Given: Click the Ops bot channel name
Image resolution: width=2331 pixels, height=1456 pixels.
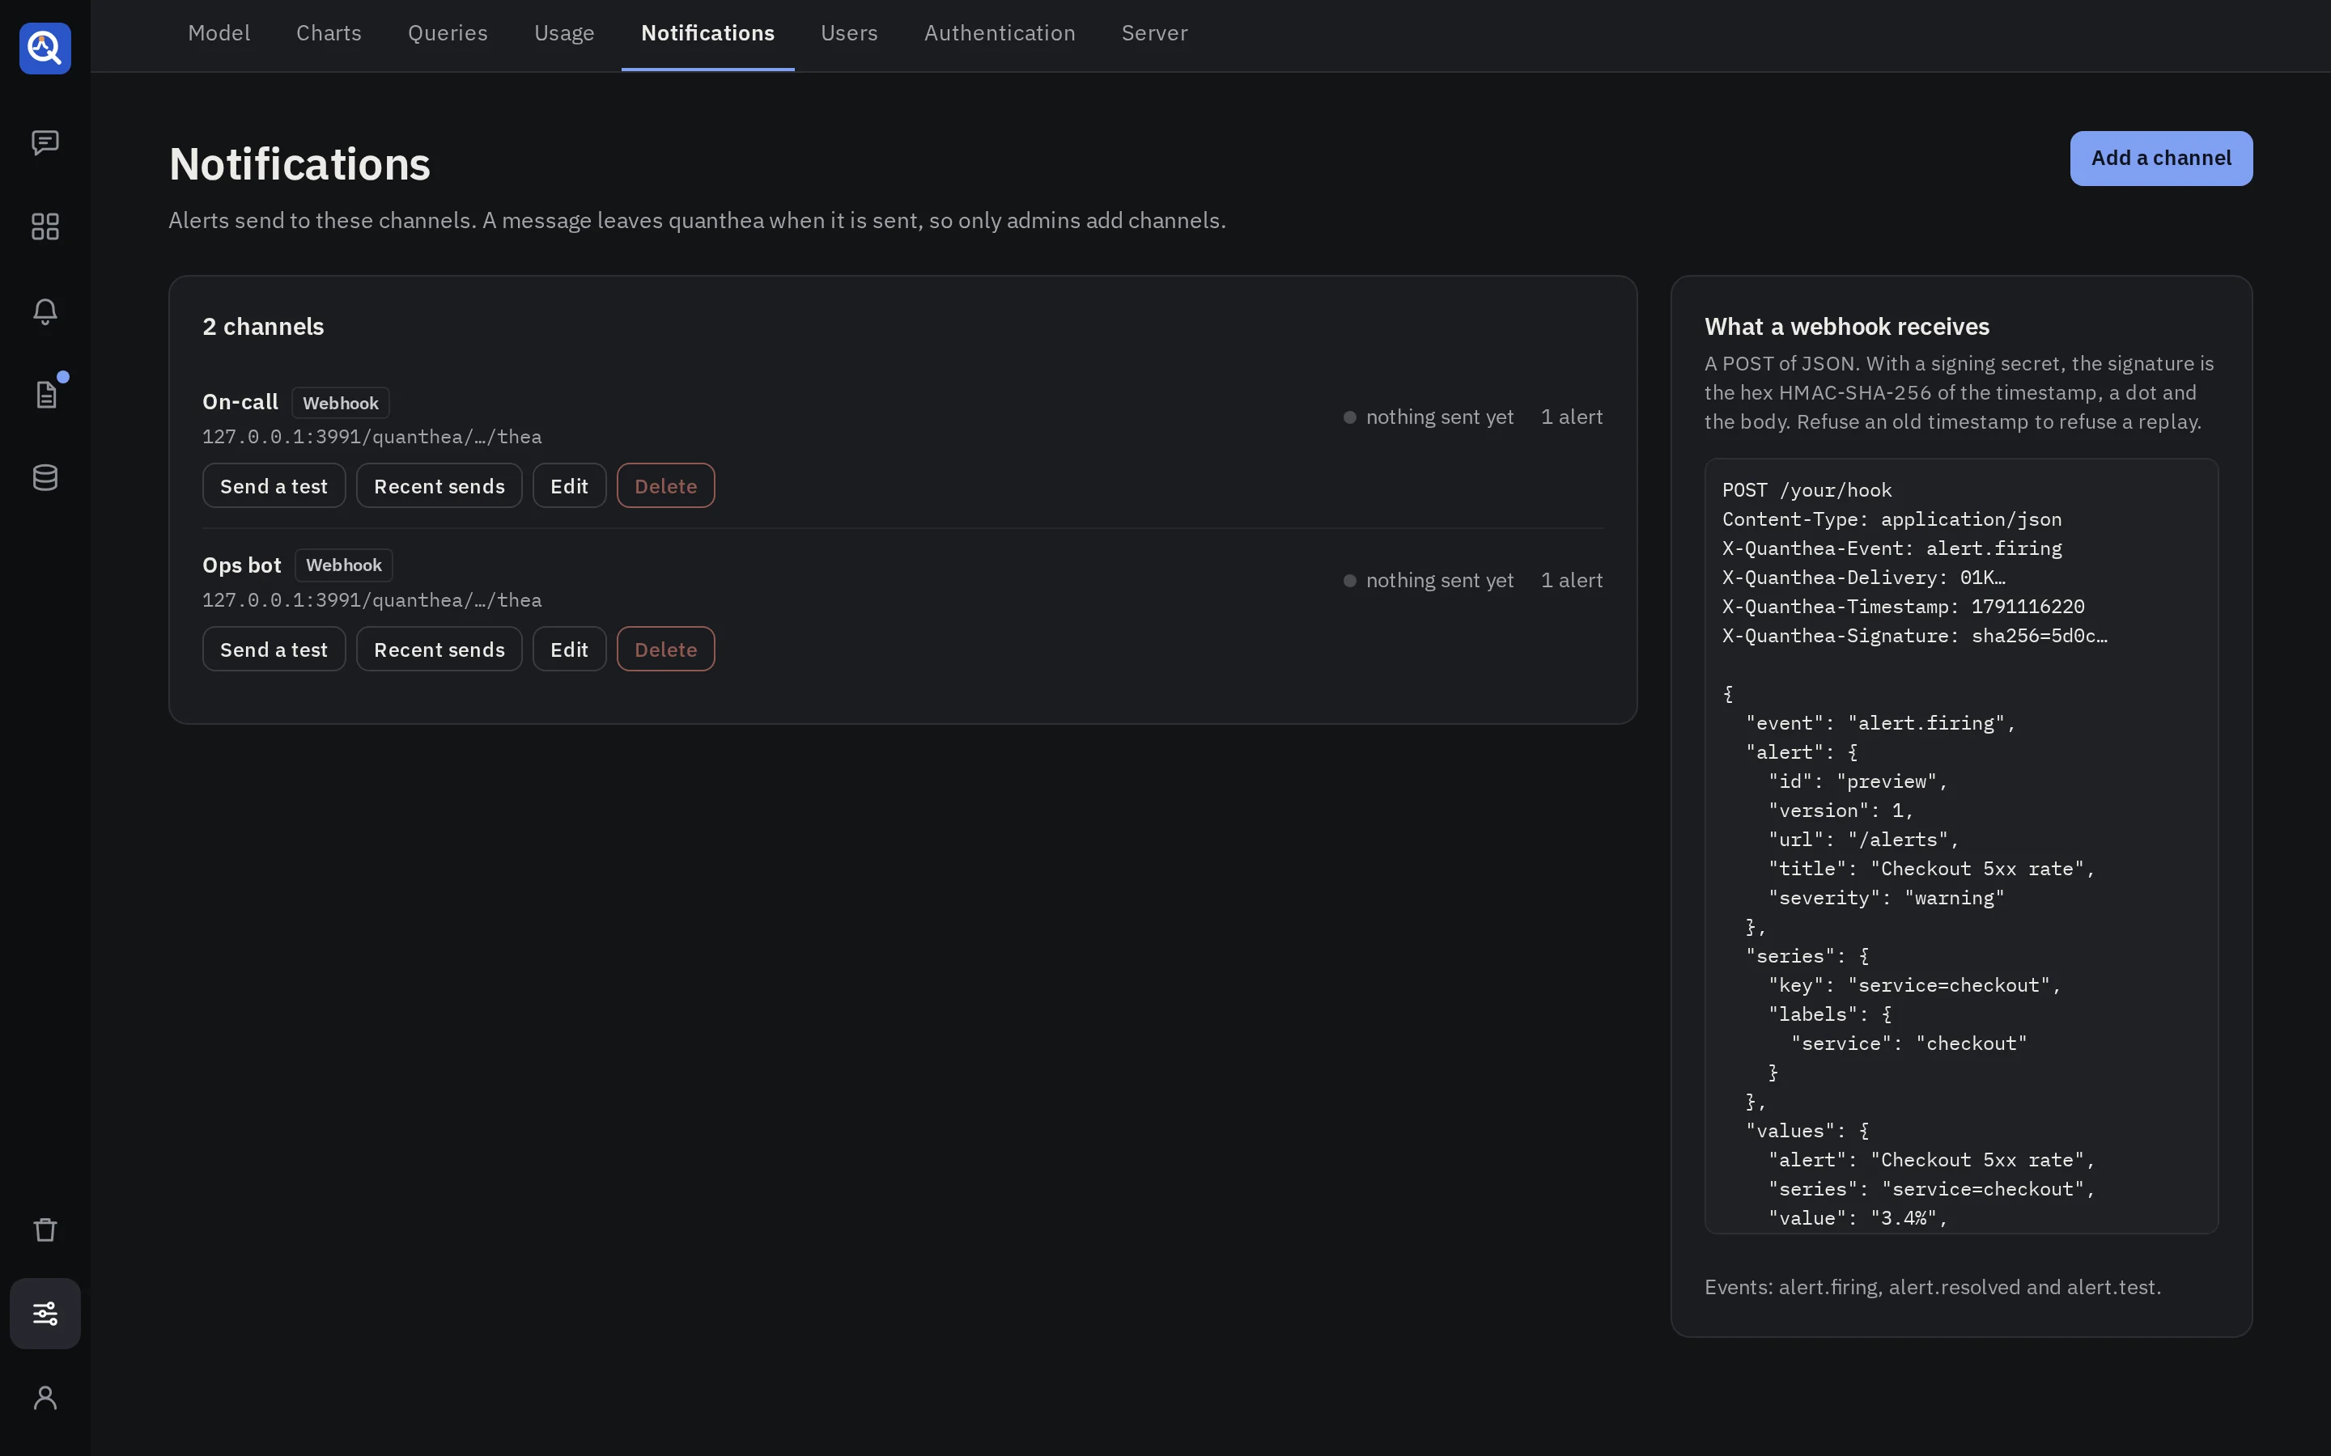Looking at the screenshot, I should click(x=242, y=565).
